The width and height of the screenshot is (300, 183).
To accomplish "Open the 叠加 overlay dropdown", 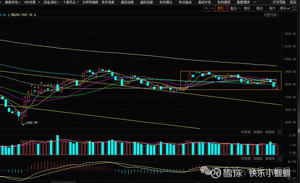I will (x=234, y=8).
